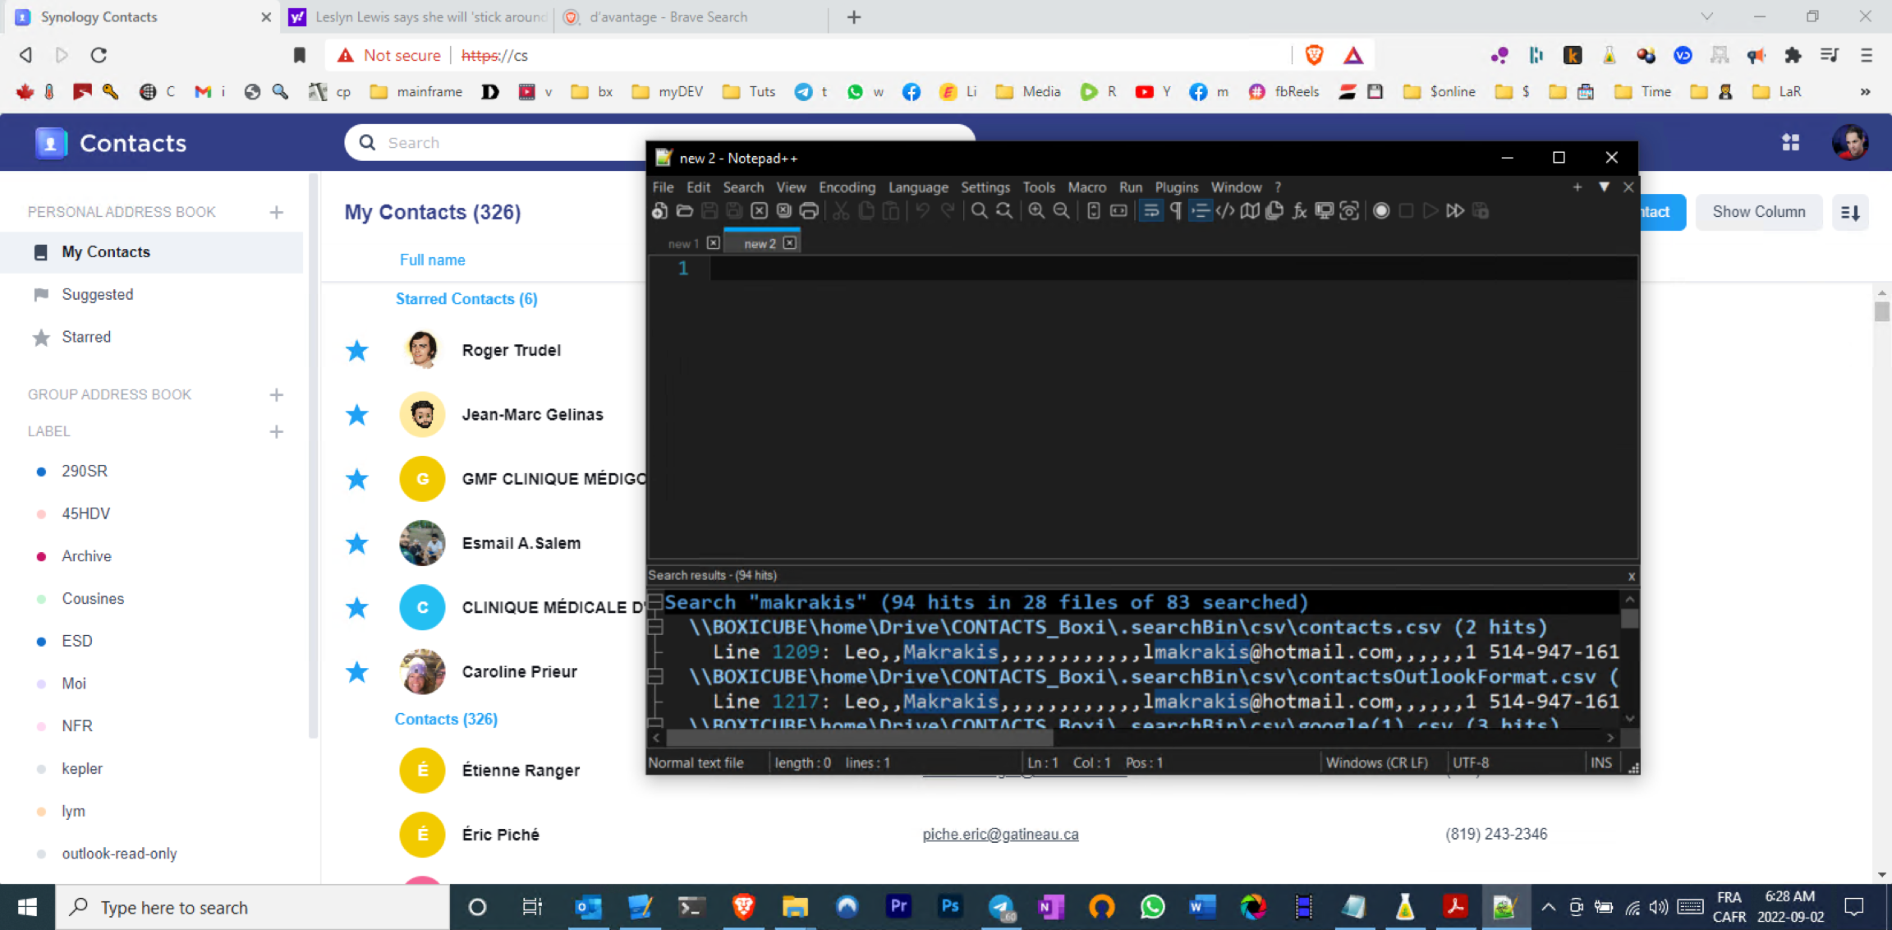Close the current document via toolbar icon
The image size is (1892, 930).
click(x=760, y=211)
